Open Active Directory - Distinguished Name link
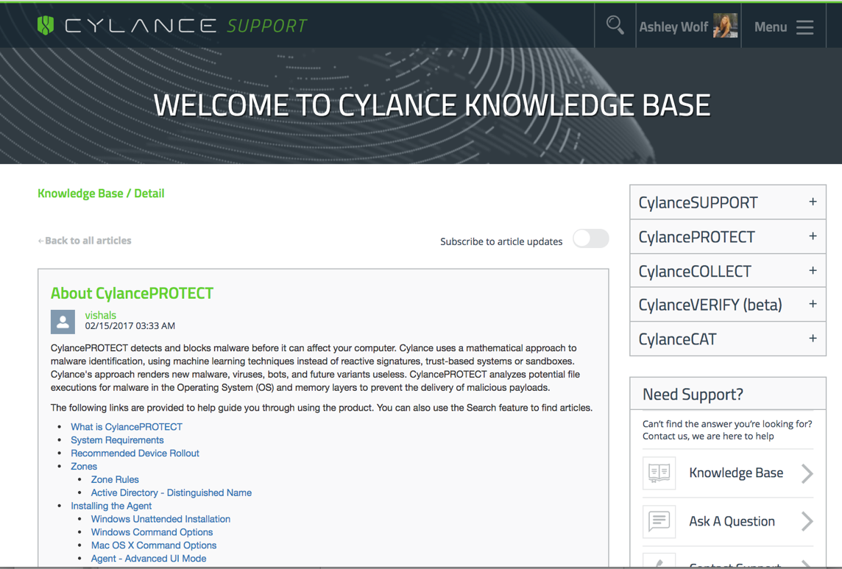Screen dimensions: 842x569 [171, 492]
